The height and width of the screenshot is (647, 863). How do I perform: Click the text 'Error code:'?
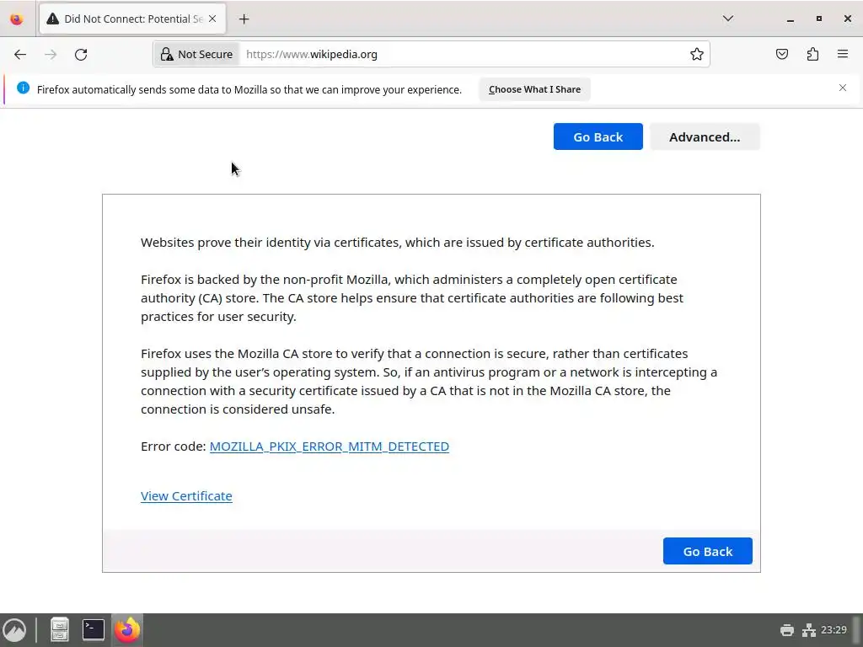click(x=174, y=446)
